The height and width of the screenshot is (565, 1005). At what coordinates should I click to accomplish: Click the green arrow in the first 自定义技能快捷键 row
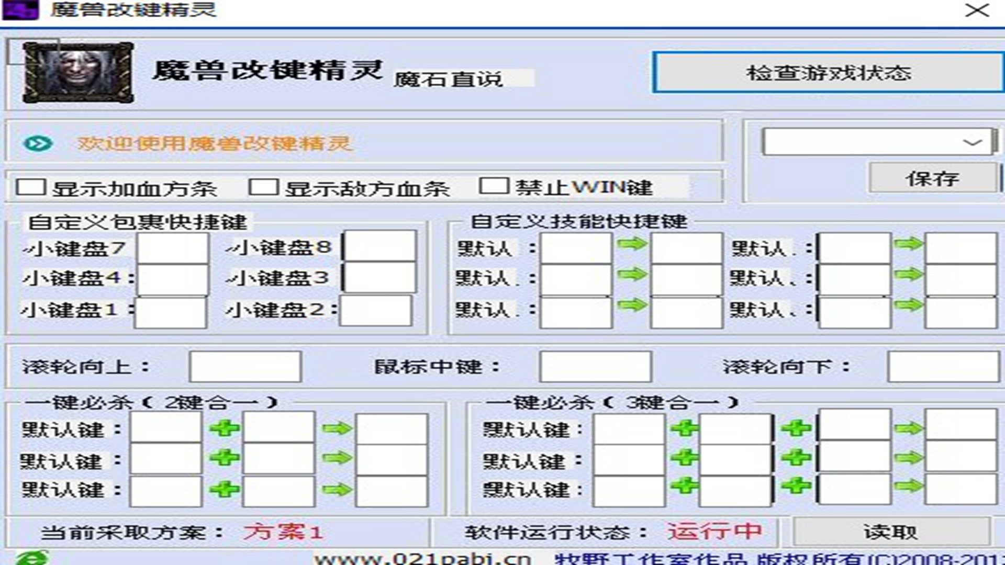pos(632,244)
